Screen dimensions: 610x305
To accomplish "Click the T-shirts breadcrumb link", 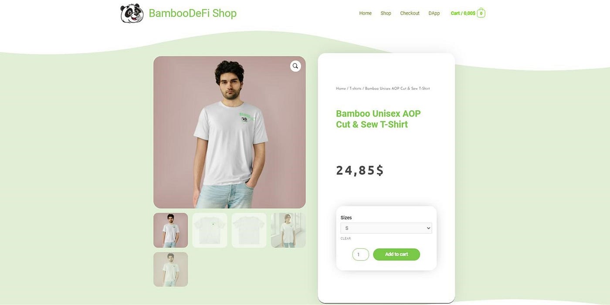I will [355, 88].
